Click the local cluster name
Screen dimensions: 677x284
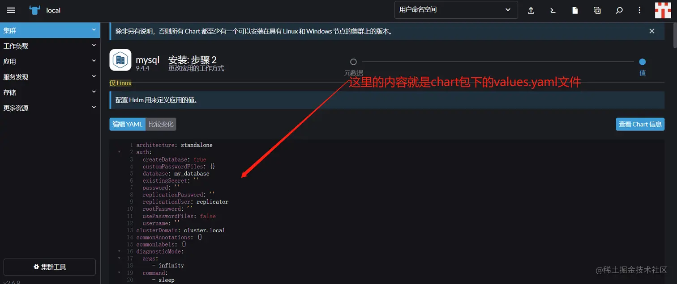click(53, 10)
